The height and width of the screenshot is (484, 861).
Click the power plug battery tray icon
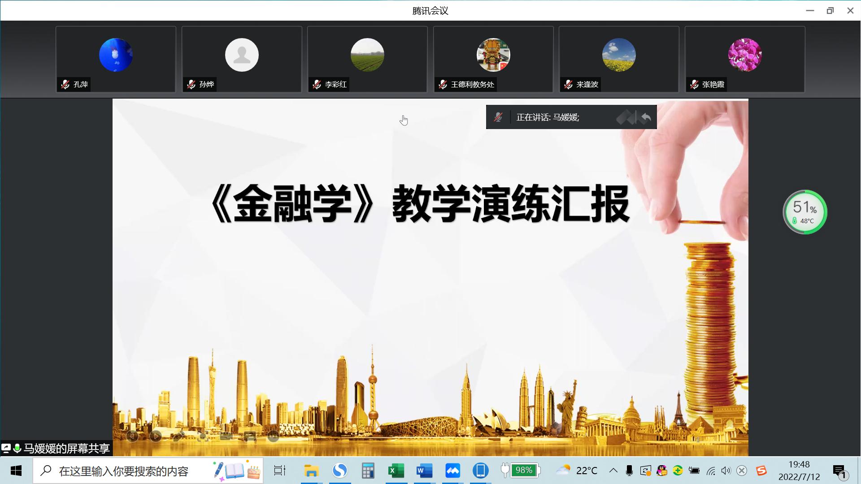694,471
